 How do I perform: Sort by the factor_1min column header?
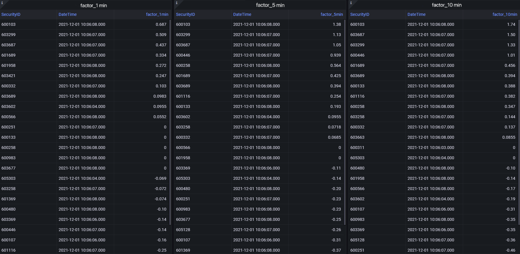point(157,14)
